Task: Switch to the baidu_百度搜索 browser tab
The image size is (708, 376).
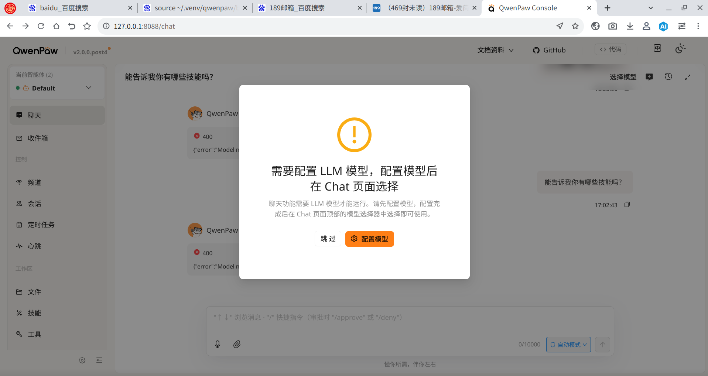Action: point(80,8)
